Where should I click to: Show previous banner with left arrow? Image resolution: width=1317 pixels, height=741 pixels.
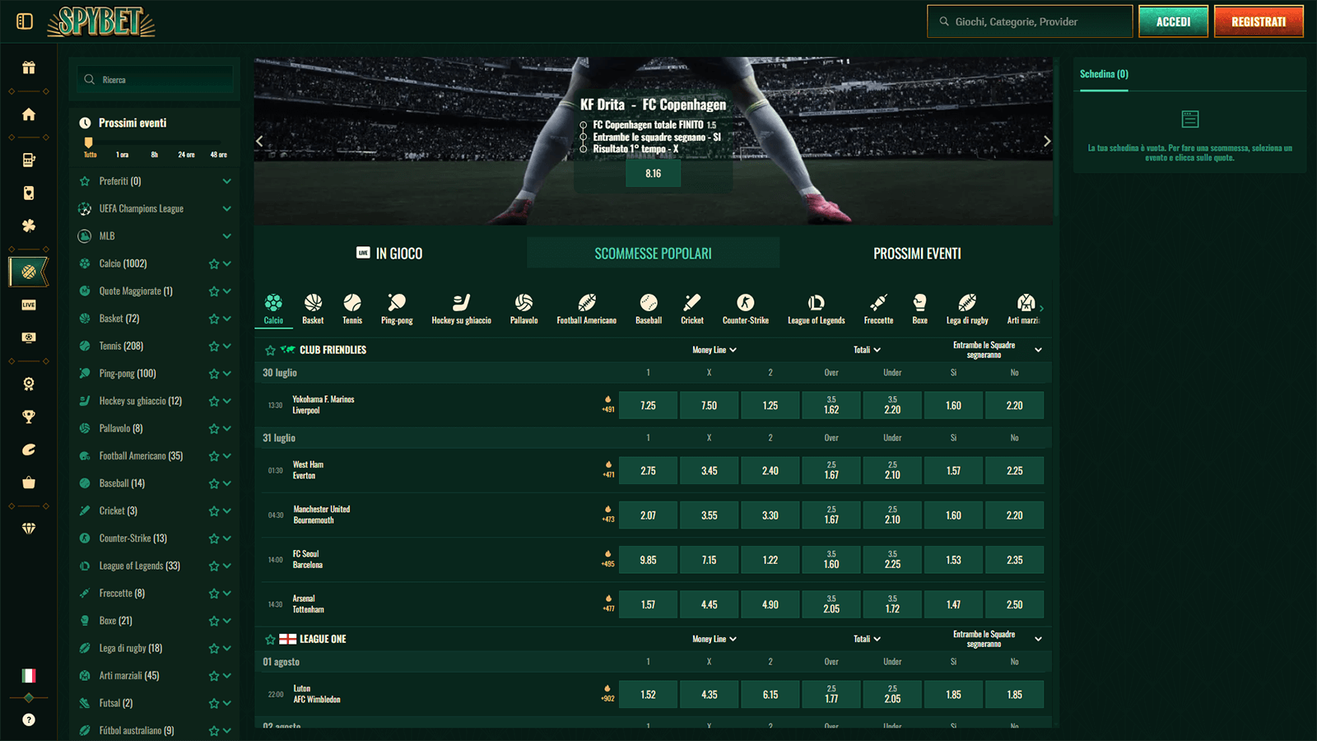pyautogui.click(x=260, y=141)
